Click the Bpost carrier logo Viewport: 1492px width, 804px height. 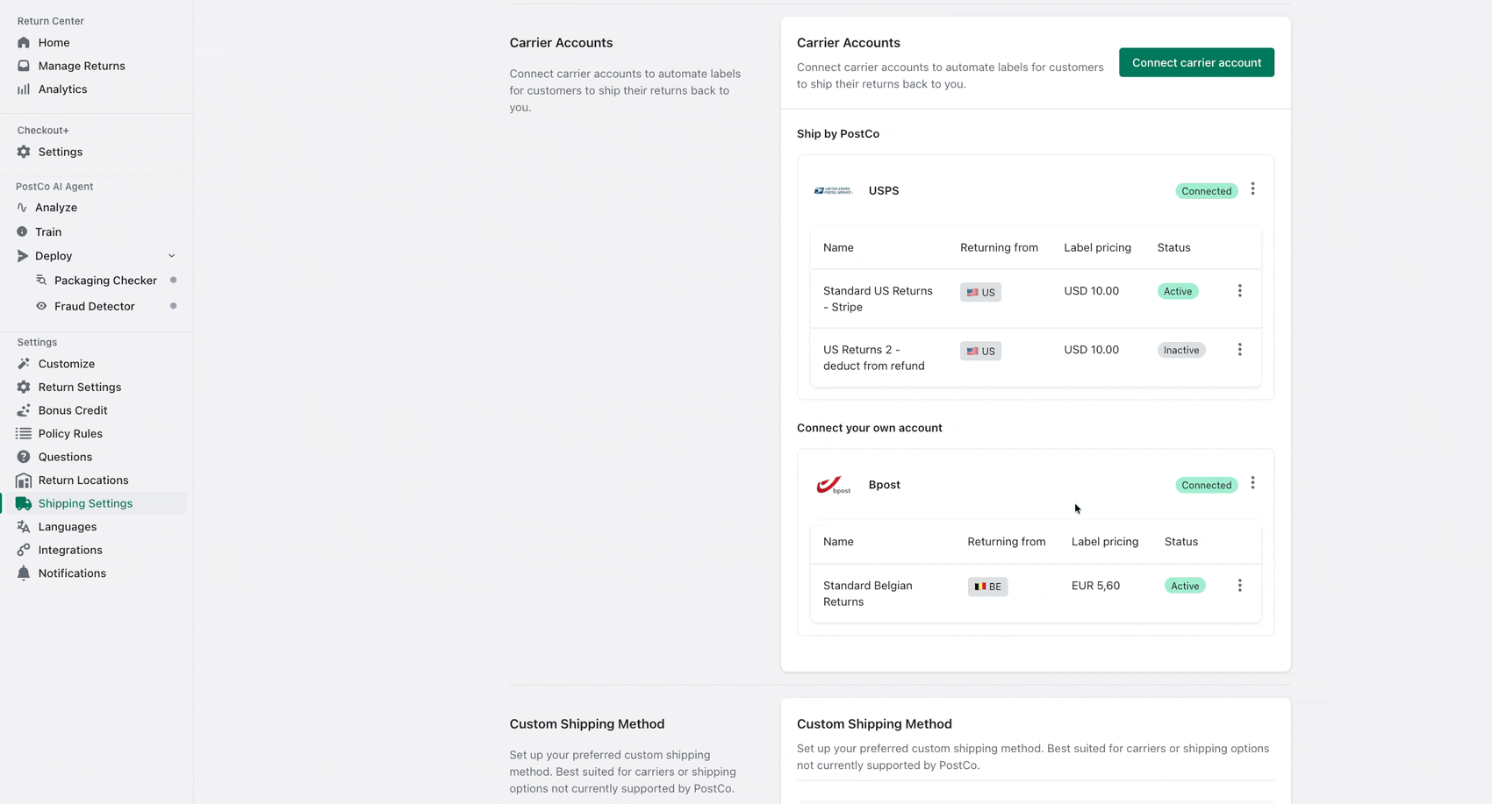click(833, 485)
